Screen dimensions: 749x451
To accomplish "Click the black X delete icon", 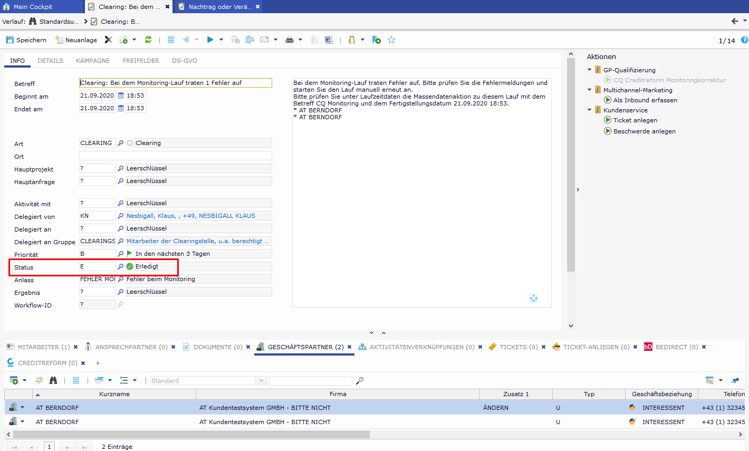I will tap(109, 40).
